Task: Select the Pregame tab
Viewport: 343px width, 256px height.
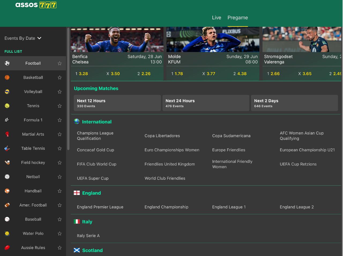Action: pyautogui.click(x=238, y=18)
